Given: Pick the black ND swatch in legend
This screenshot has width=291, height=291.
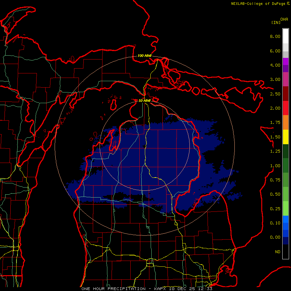Looking at the screenshot, I should (x=286, y=252).
